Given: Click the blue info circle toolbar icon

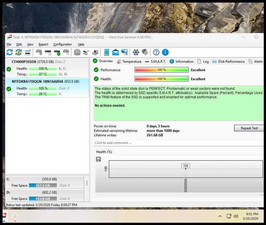Looking at the screenshot, I should coord(165,52).
